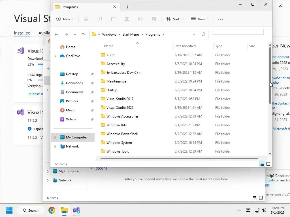Viewport: 290px width, 217px height.
Task: Go back with the left arrow
Action: point(56,34)
